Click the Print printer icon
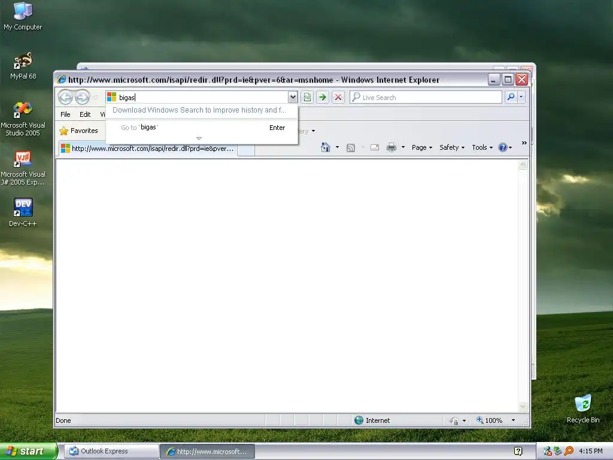Image resolution: width=613 pixels, height=460 pixels. (x=392, y=147)
